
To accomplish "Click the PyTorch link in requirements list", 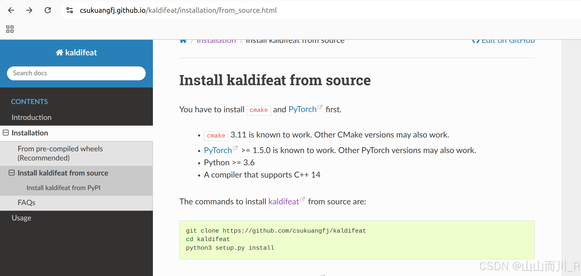I will [218, 150].
